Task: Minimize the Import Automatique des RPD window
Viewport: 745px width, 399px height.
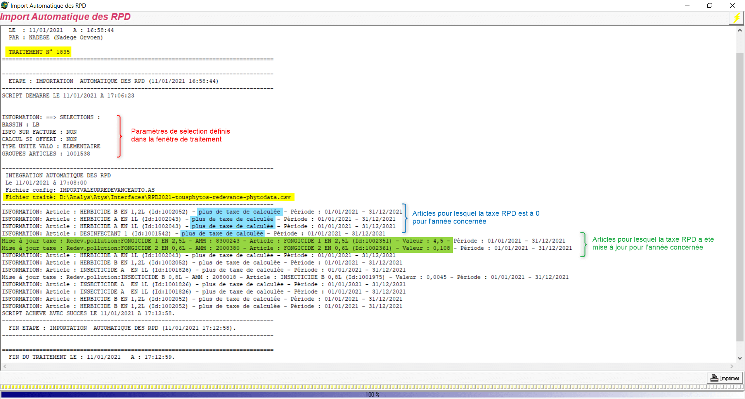Action: (x=687, y=5)
